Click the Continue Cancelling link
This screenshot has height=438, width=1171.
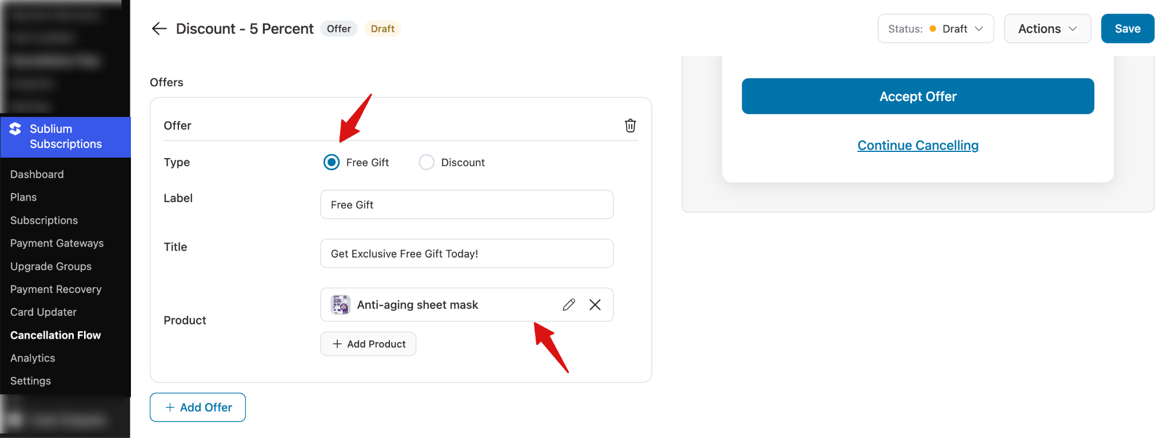click(918, 146)
